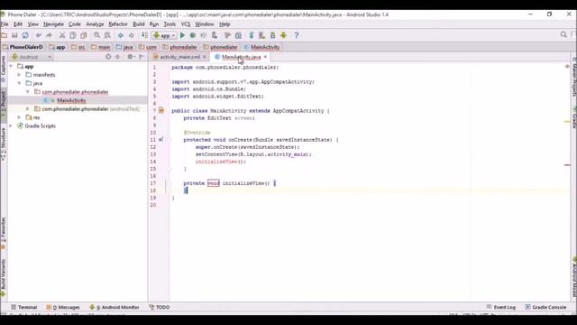Click the Project panel settings gear icon
The width and height of the screenshot is (577, 325).
(x=130, y=57)
